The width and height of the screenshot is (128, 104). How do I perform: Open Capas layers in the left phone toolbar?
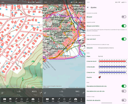pos(10,100)
